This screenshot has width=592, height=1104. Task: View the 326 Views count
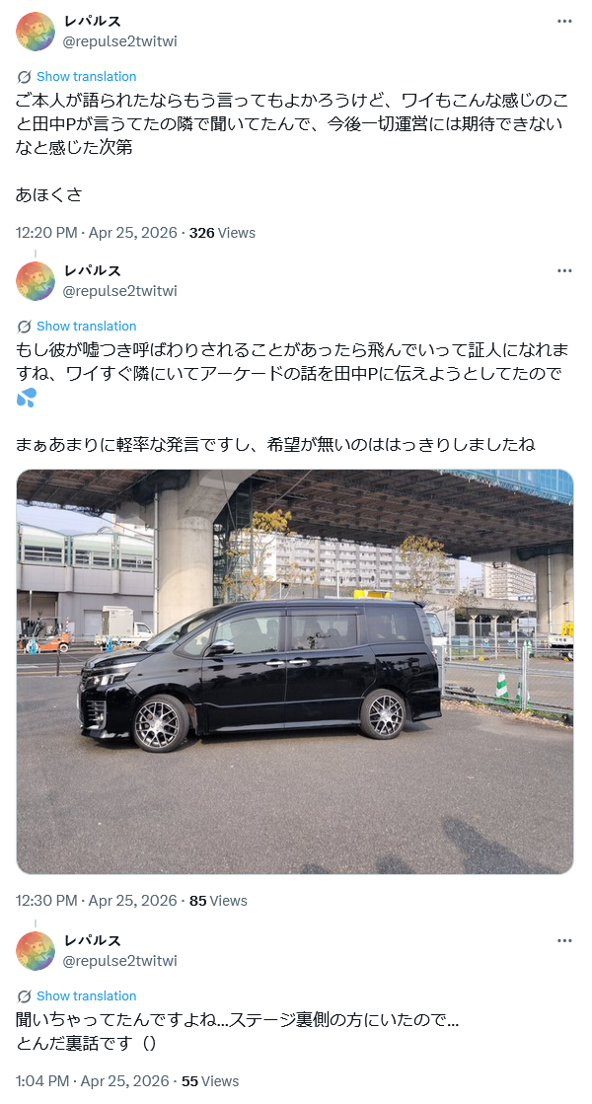pos(222,233)
